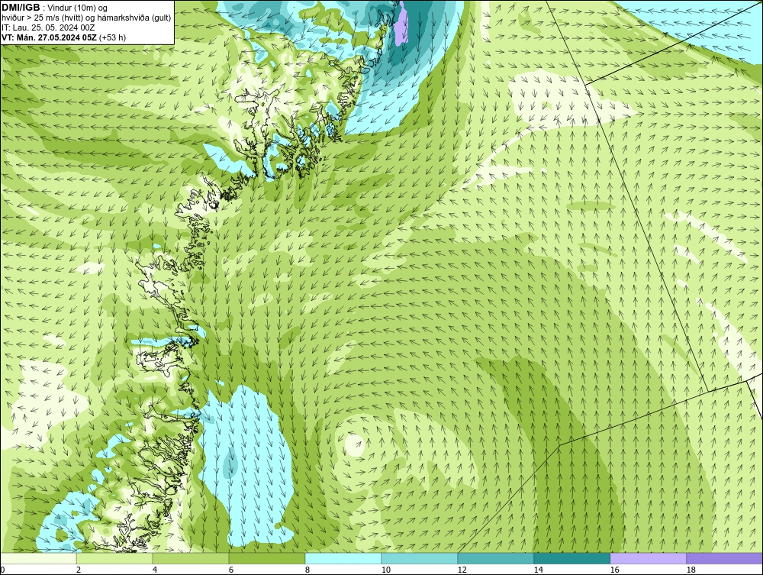Click the legend scale label "8"
The width and height of the screenshot is (763, 575).
307,570
